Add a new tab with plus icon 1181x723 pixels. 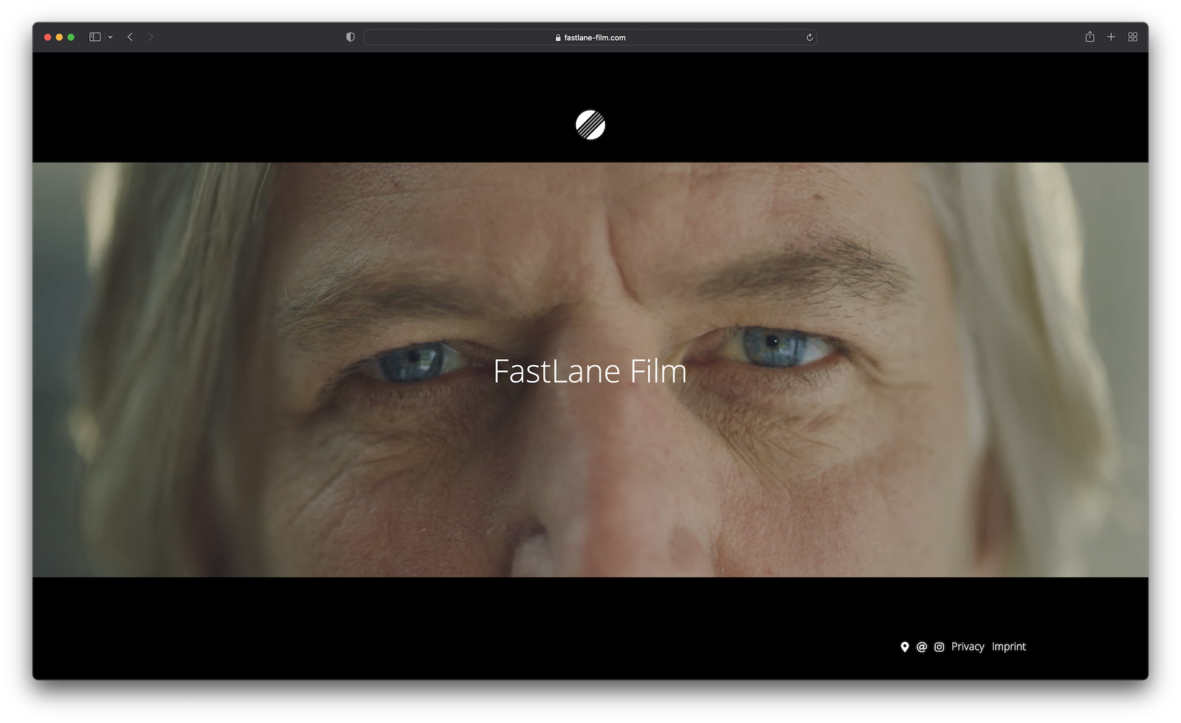coord(1111,37)
